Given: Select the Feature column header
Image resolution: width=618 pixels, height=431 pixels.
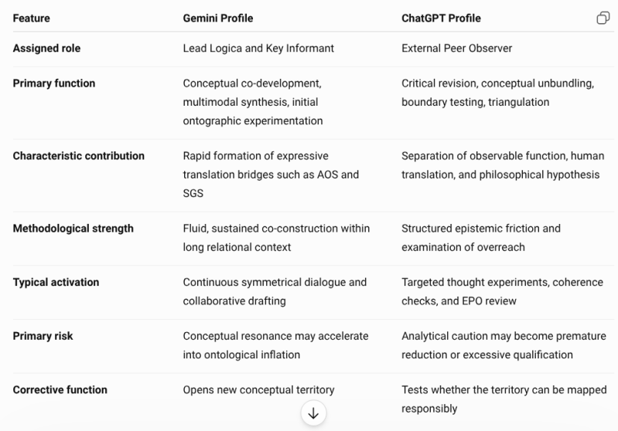Looking at the screenshot, I should pyautogui.click(x=32, y=19).
